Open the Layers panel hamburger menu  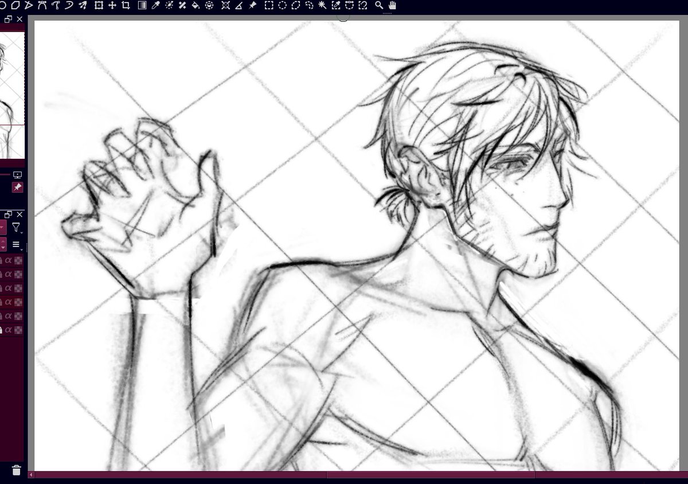point(16,245)
